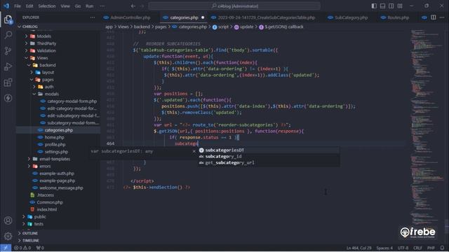This screenshot has width=449, height=252.
Task: Open the View menu
Action: (65, 6)
